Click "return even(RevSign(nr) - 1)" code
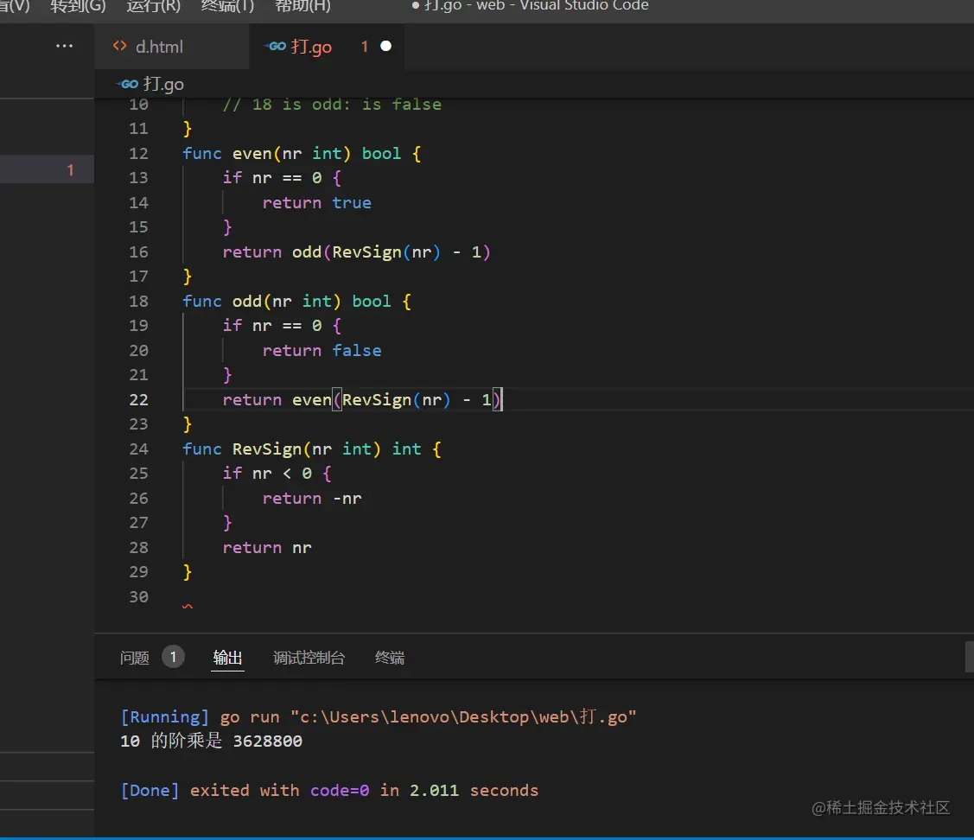974x840 pixels. [361, 399]
